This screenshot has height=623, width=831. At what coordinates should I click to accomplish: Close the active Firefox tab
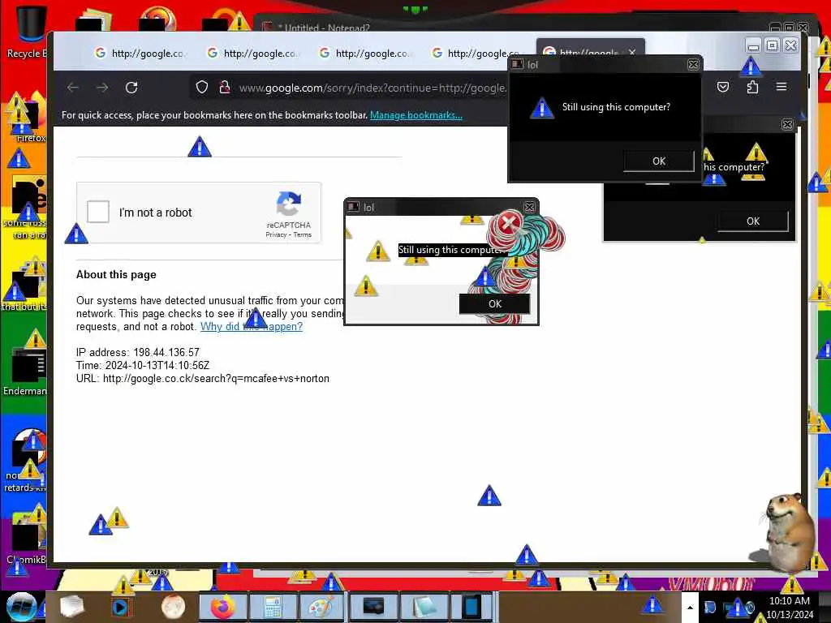pos(632,52)
